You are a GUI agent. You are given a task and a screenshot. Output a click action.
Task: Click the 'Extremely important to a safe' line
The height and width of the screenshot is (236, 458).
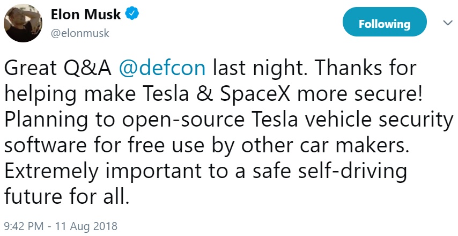point(205,170)
